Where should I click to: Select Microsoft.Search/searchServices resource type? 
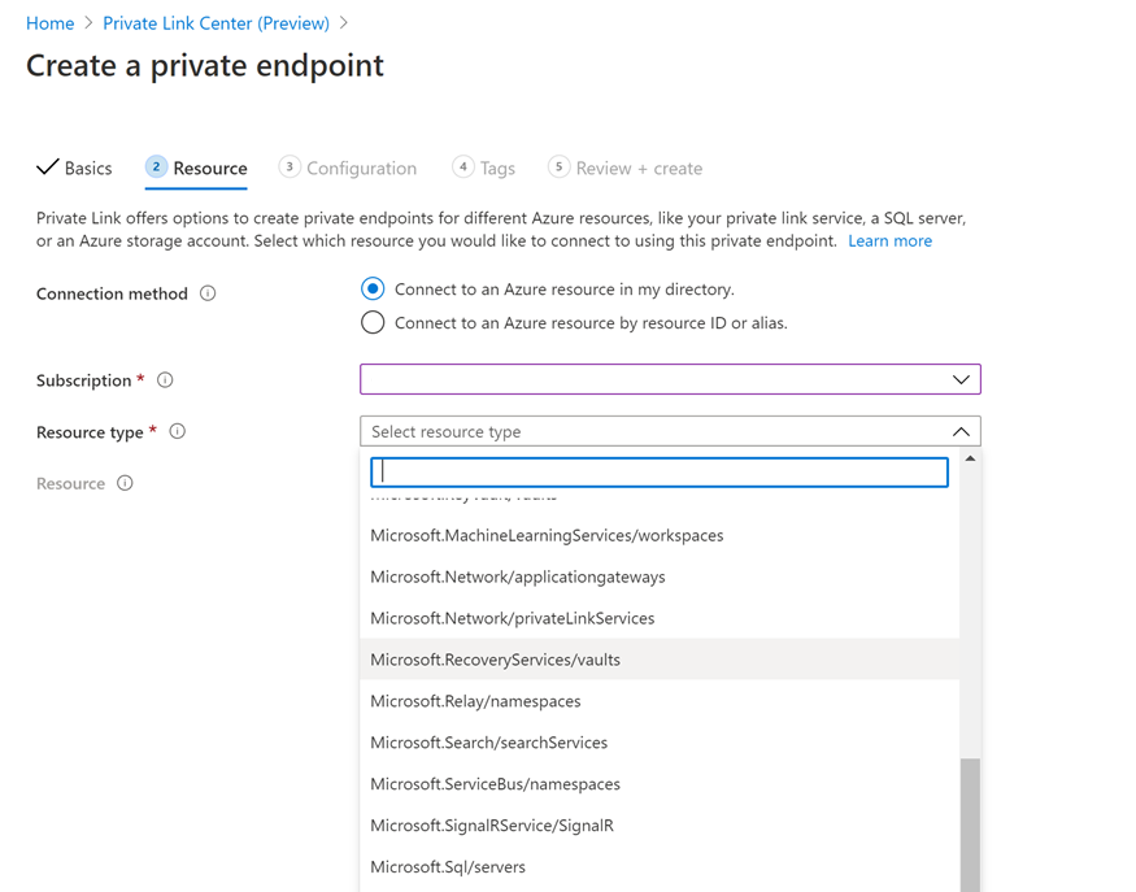488,742
